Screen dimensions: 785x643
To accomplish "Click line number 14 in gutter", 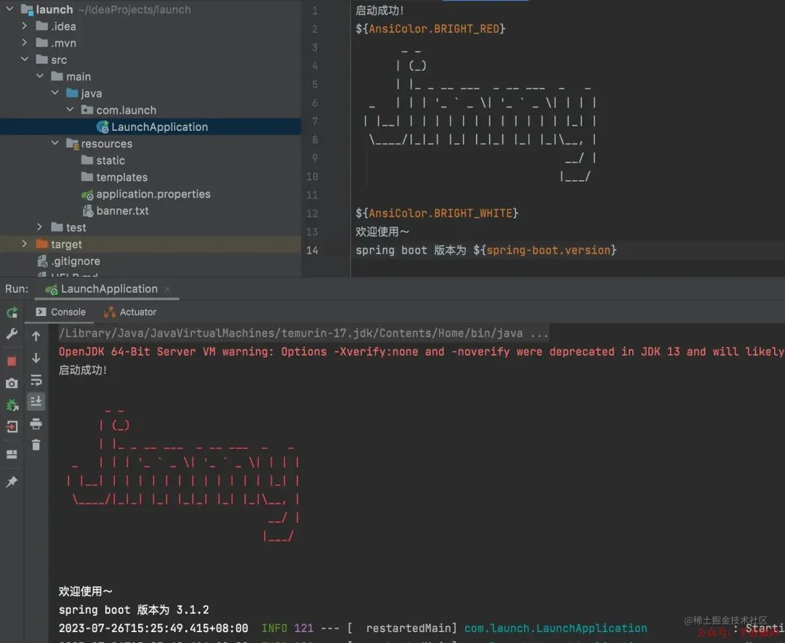I will point(312,250).
